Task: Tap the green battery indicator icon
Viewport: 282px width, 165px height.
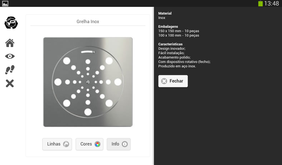Action: (x=260, y=4)
